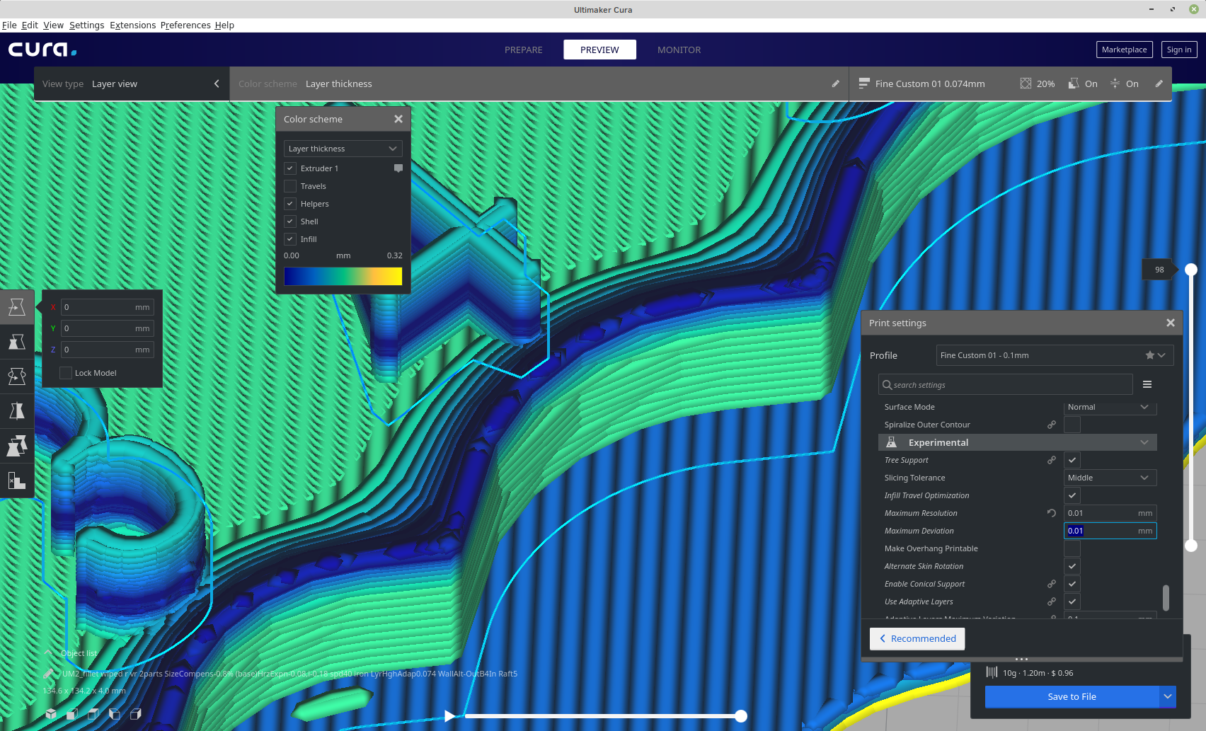Reset Maximum Resolution with revert arrow
This screenshot has height=731, width=1206.
(1052, 513)
